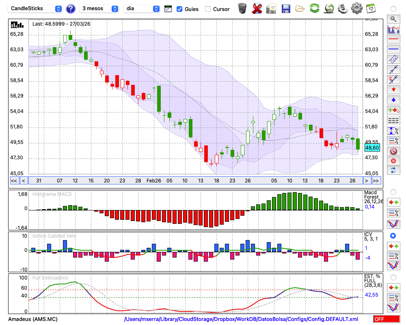The height and width of the screenshot is (325, 406).
Task: Click the Config.DEFAULT.xml file path link
Action: [241, 319]
